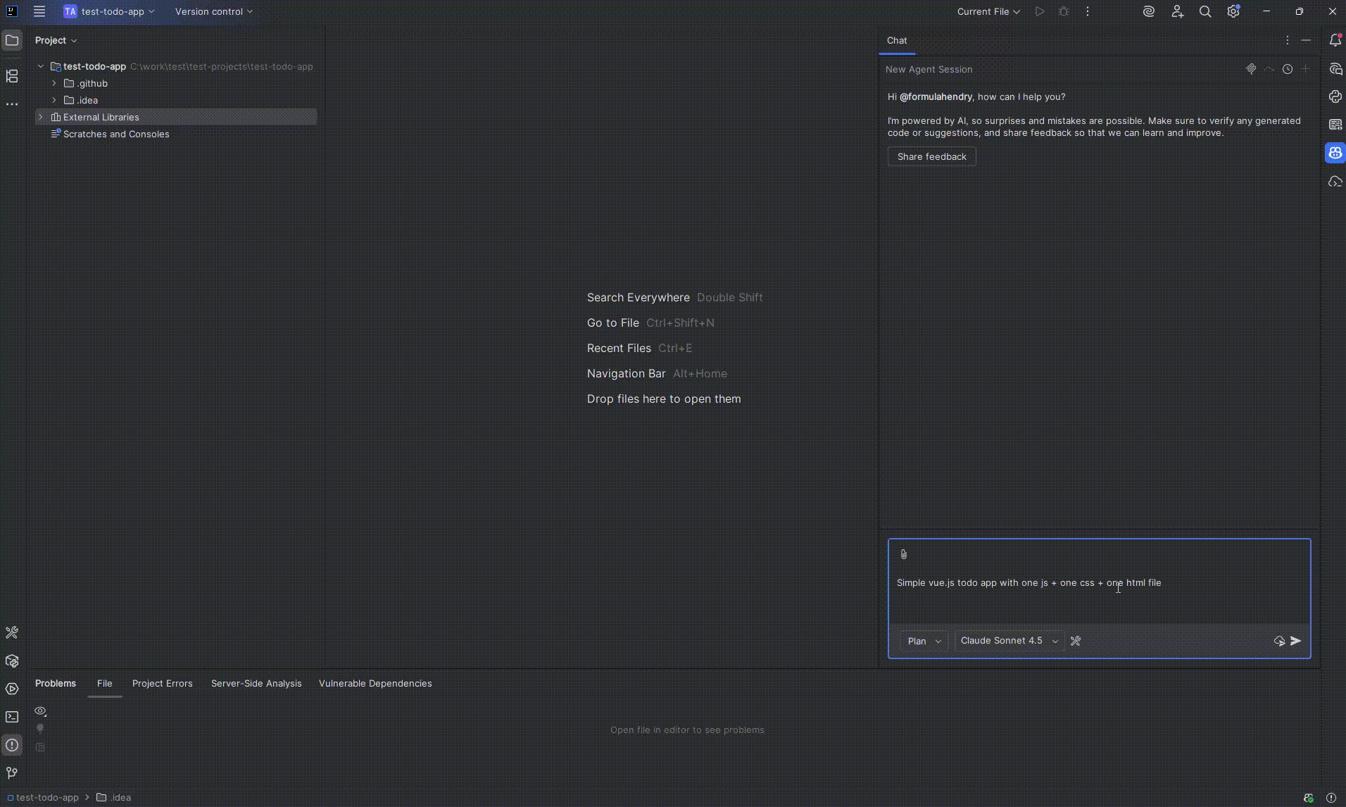The height and width of the screenshot is (807, 1346).
Task: Switch to the File tab in Problems
Action: click(x=104, y=683)
